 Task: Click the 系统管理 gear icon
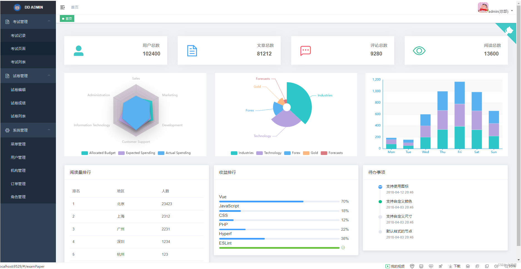tap(7, 130)
